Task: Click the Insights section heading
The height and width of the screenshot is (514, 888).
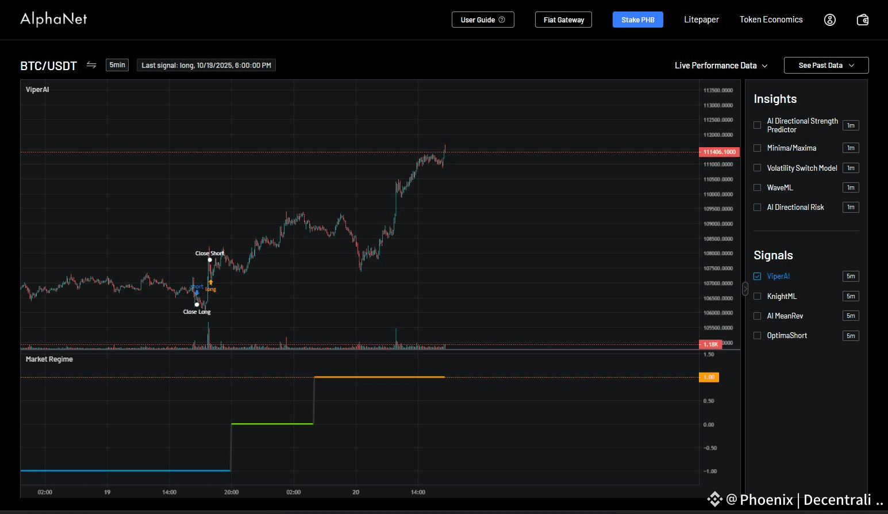Action: point(775,99)
